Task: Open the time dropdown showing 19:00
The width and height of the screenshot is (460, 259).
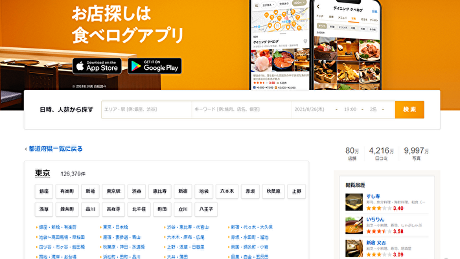Action: [x=354, y=109]
